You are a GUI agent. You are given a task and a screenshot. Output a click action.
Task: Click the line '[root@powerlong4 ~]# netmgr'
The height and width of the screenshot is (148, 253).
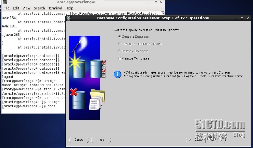point(29,81)
